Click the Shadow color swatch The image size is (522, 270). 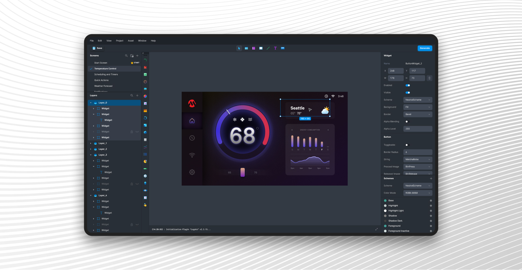click(x=385, y=216)
